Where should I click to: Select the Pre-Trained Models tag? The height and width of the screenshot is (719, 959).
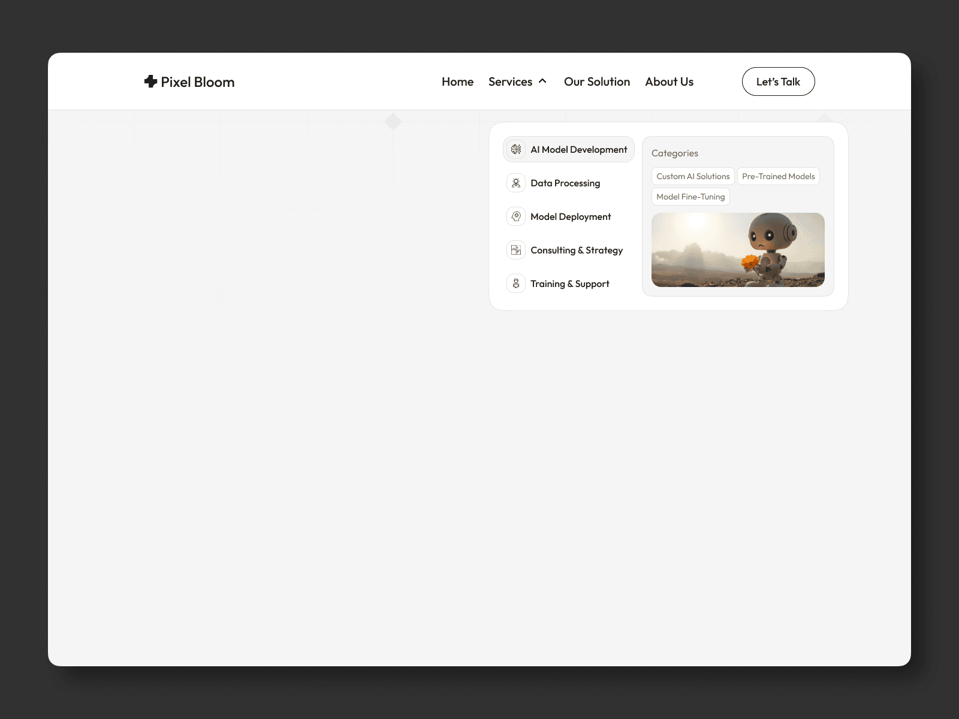778,176
